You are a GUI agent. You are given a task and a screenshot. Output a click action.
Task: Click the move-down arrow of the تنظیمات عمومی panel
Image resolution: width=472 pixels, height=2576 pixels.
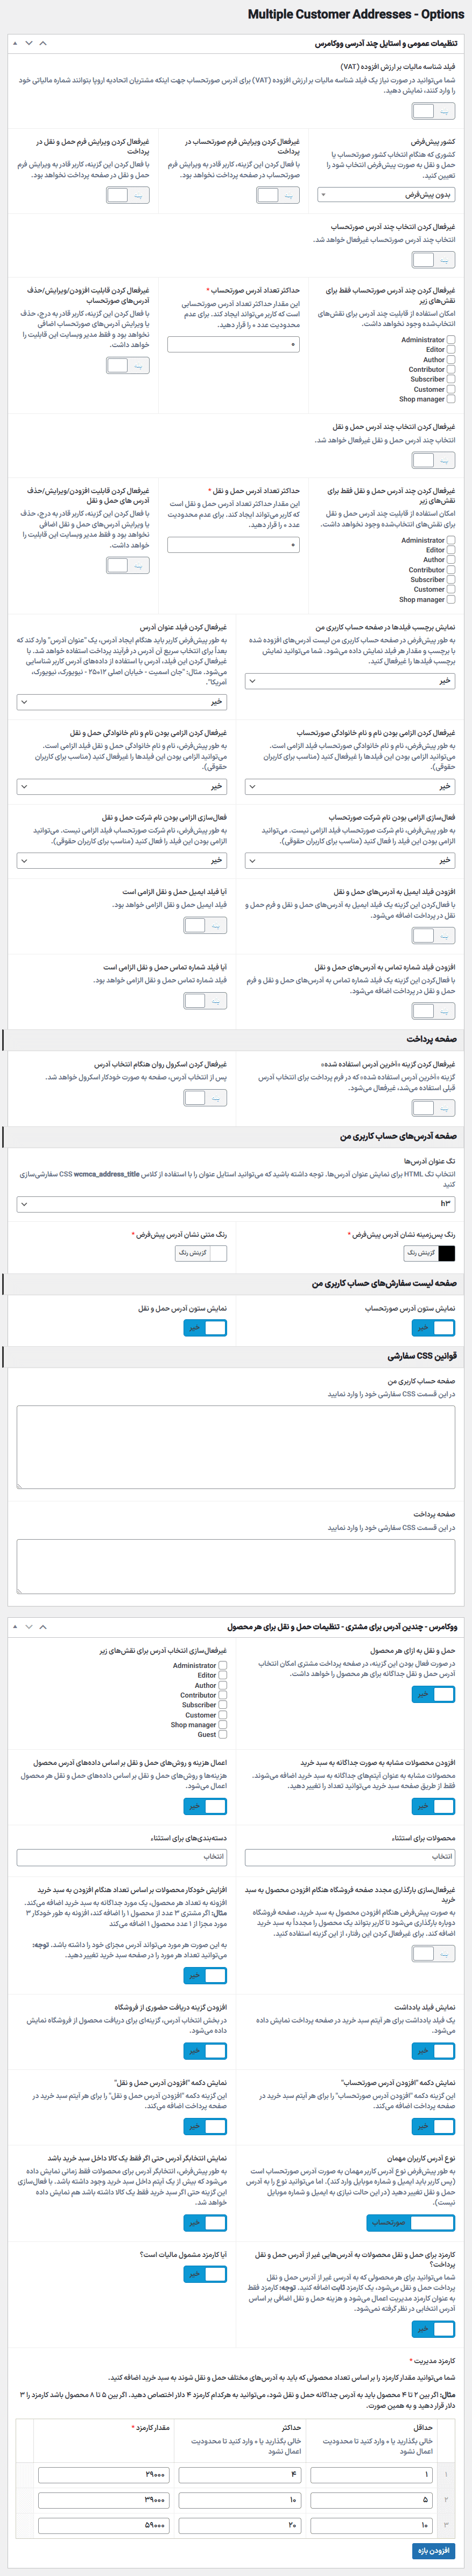tap(28, 44)
